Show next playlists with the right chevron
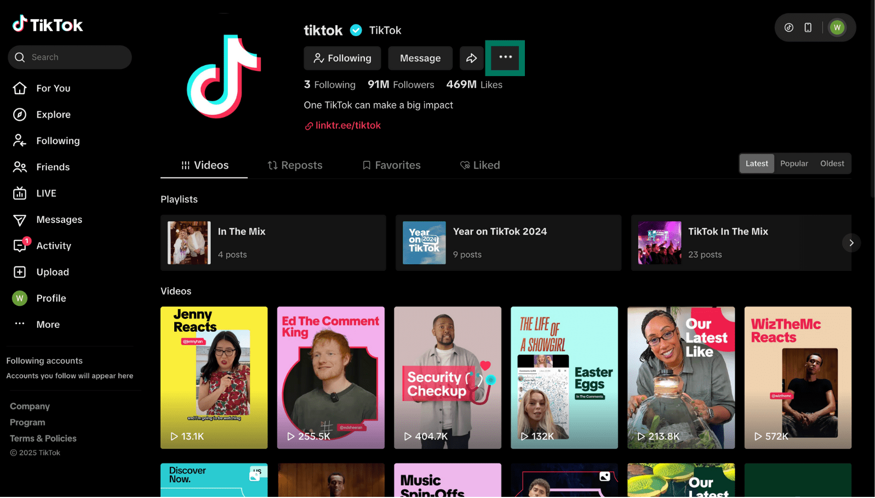The image size is (875, 498). click(x=851, y=243)
